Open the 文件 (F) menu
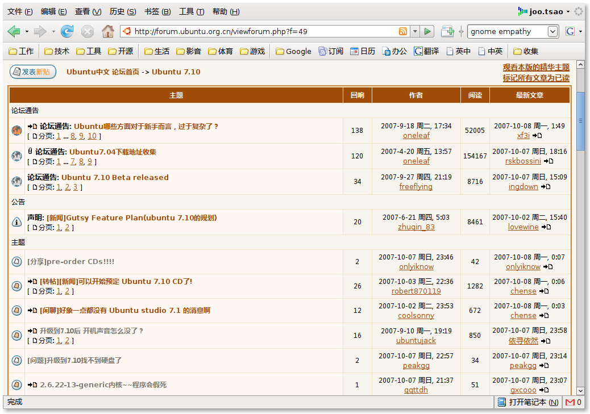Image resolution: width=590 pixels, height=414 pixels. tap(20, 12)
